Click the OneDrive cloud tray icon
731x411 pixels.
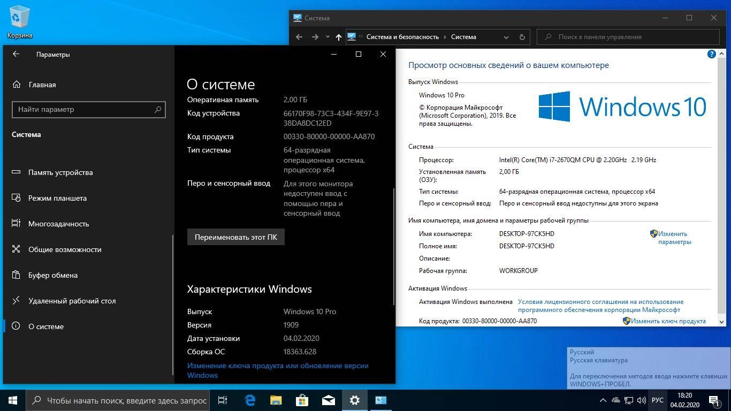click(x=616, y=400)
